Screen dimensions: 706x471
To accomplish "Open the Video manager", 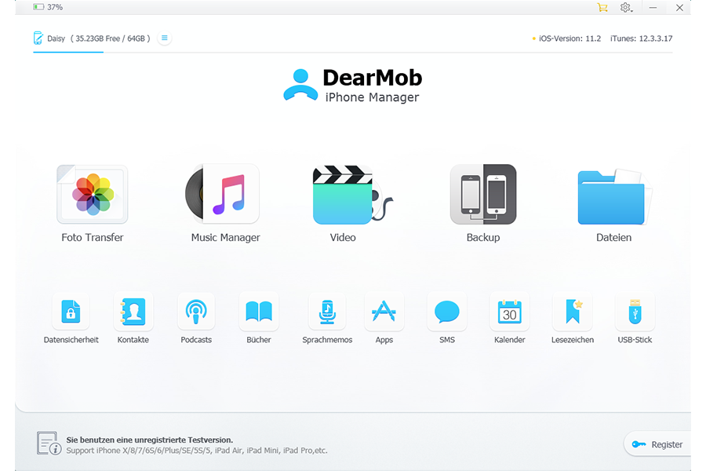I will [x=343, y=194].
